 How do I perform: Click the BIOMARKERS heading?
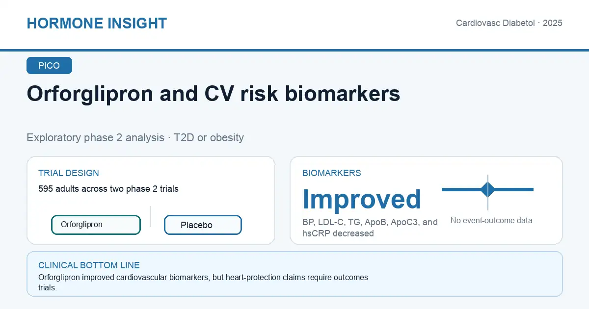(332, 173)
